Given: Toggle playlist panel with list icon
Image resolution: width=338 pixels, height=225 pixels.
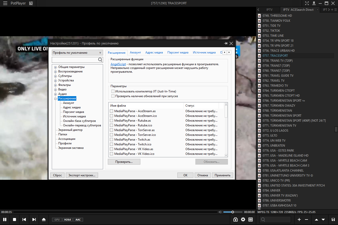Looking at the screenshot, I should coord(250,220).
